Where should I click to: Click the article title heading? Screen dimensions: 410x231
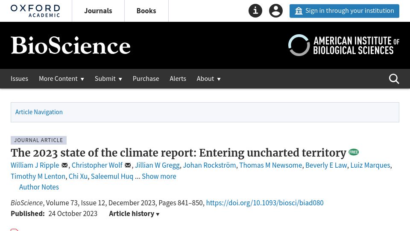click(x=179, y=153)
